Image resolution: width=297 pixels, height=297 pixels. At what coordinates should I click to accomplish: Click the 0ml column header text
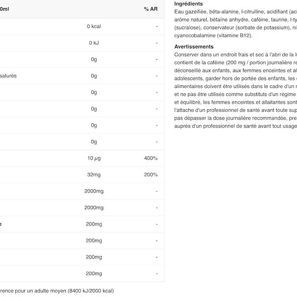pos(4,9)
